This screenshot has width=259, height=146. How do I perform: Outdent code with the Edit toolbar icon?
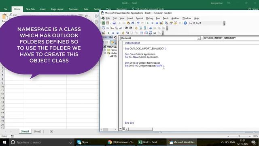pyautogui.click(x=131, y=28)
